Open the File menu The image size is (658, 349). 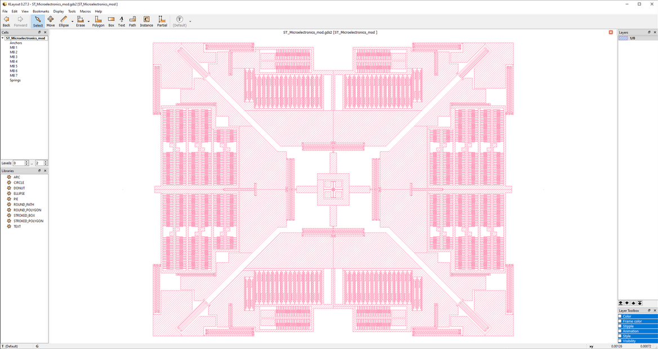(5, 11)
